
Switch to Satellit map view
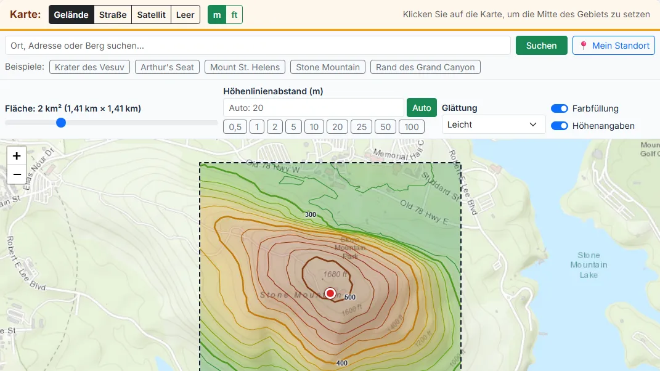(x=151, y=15)
